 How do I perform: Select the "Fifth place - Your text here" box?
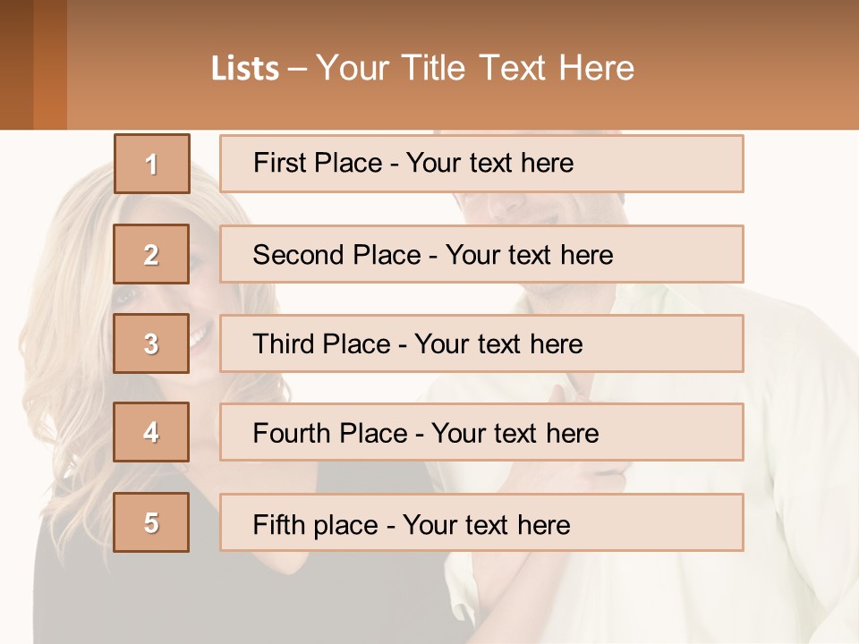[x=481, y=522]
